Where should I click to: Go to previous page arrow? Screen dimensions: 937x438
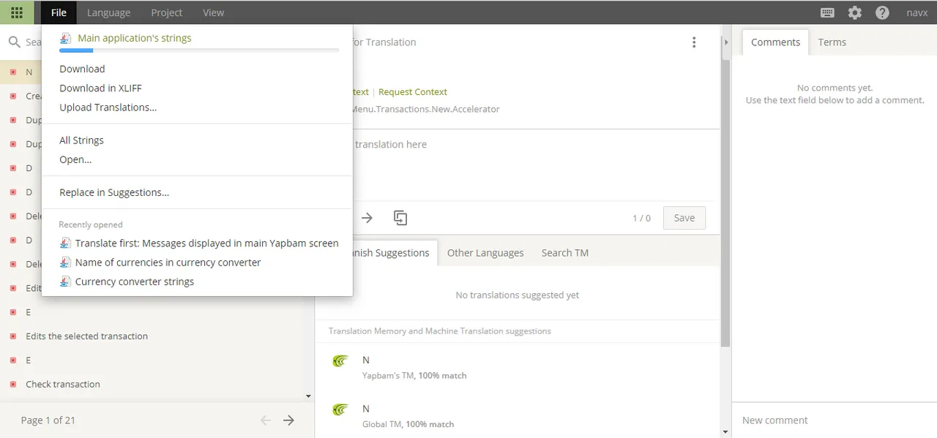[266, 420]
